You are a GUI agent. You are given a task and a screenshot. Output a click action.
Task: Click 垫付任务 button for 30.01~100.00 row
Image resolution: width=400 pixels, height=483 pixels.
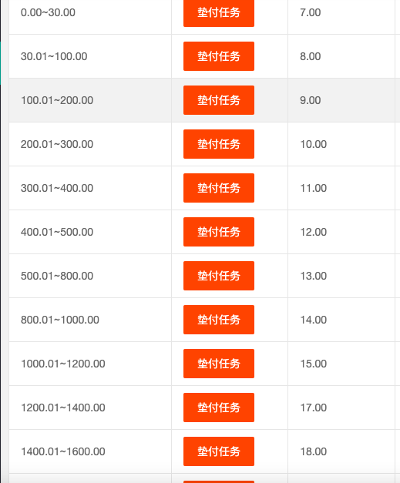(x=219, y=56)
